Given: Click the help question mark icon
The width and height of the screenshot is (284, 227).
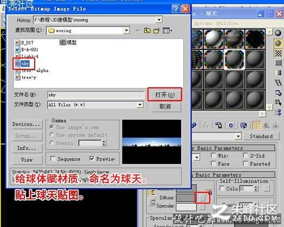Looking at the screenshot, I should point(176,9).
